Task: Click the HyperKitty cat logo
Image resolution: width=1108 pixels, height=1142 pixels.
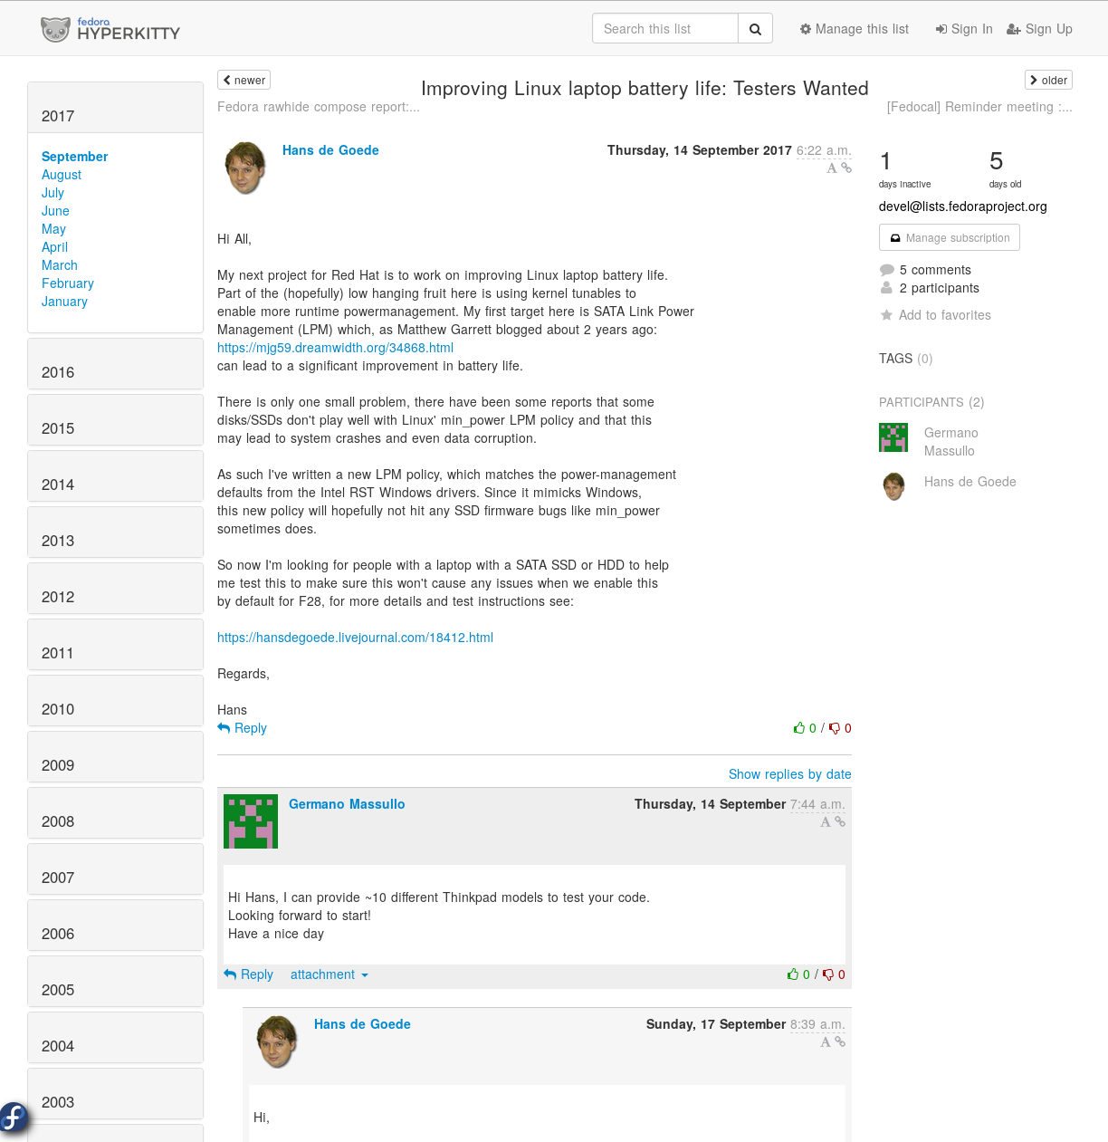Action: tap(55, 29)
